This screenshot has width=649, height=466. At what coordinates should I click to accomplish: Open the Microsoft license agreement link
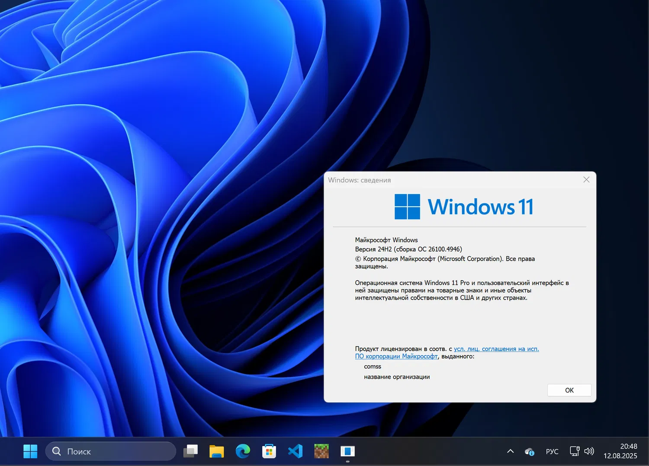pyautogui.click(x=496, y=349)
